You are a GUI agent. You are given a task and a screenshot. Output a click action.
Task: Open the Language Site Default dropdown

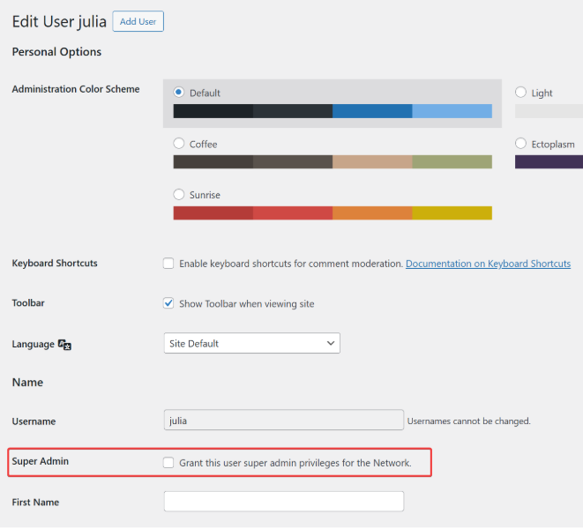(251, 343)
